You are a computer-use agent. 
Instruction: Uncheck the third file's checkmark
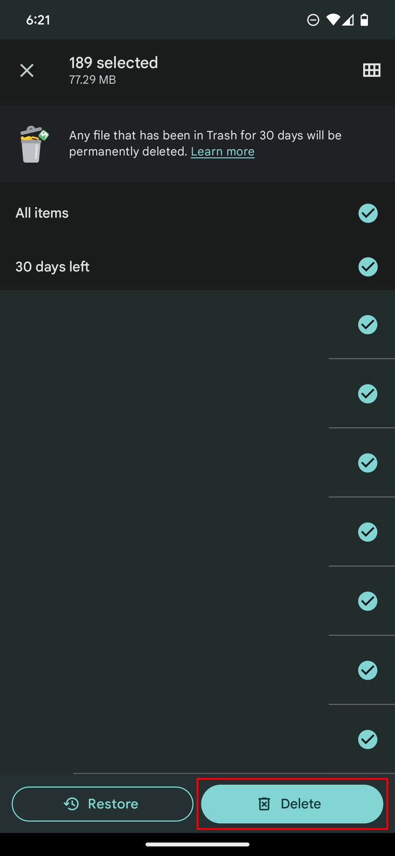pyautogui.click(x=368, y=463)
